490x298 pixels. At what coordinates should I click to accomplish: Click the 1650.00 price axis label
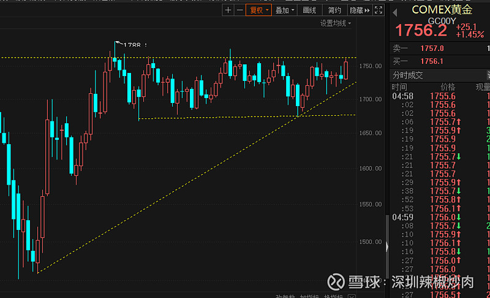pyautogui.click(x=371, y=133)
